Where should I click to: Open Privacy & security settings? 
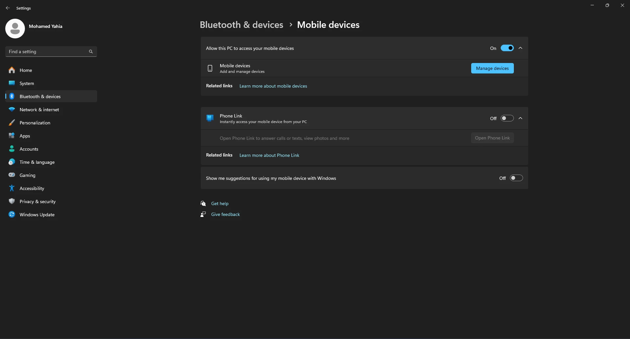(x=51, y=201)
